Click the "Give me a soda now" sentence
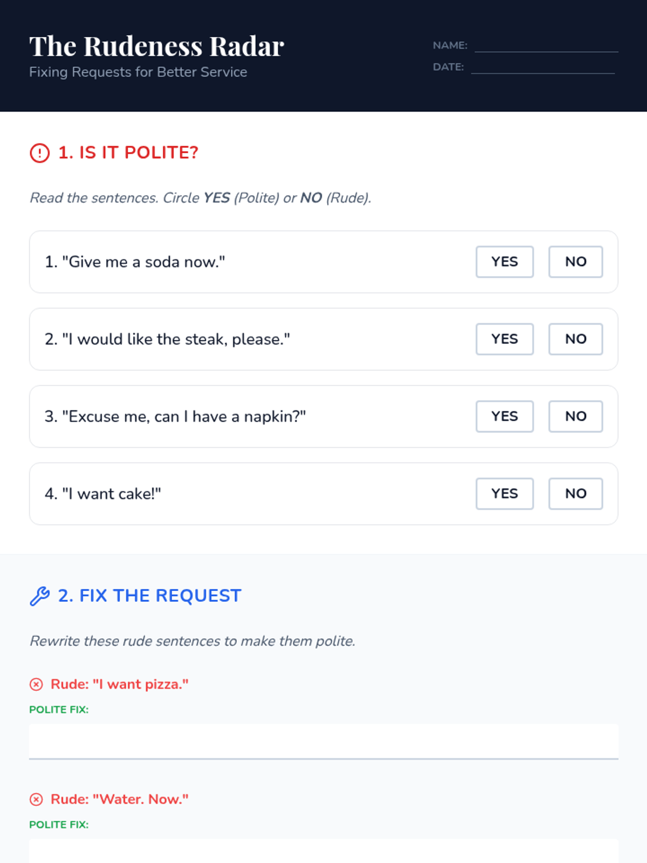The width and height of the screenshot is (647, 863). pos(135,262)
